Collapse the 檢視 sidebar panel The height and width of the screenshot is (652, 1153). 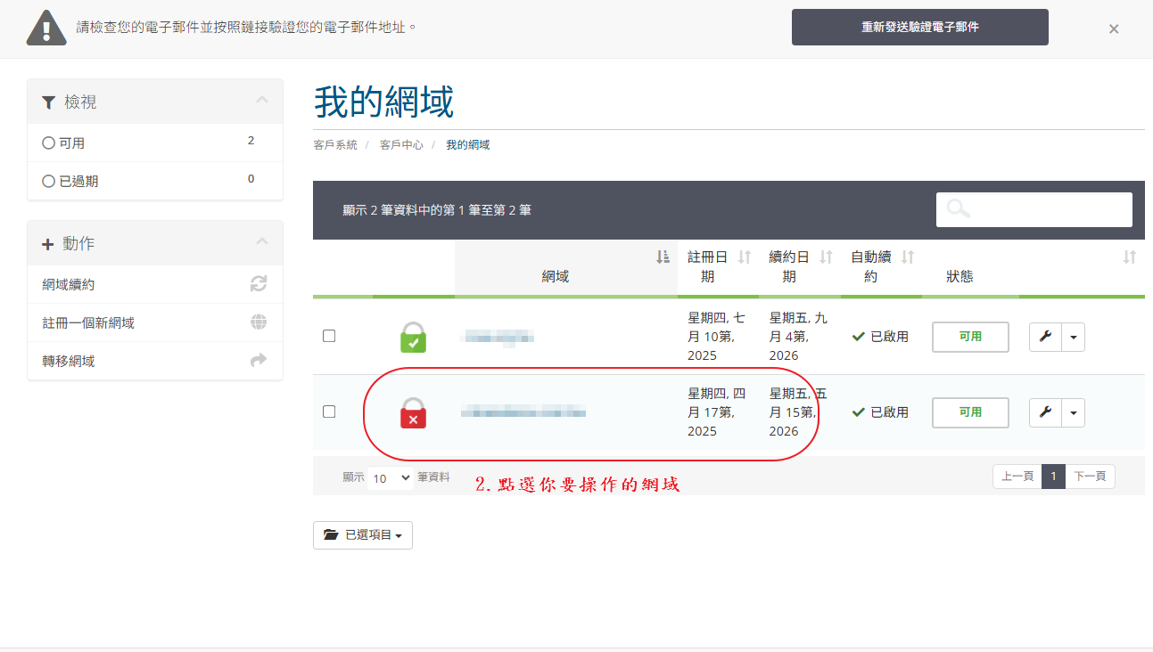click(x=261, y=101)
